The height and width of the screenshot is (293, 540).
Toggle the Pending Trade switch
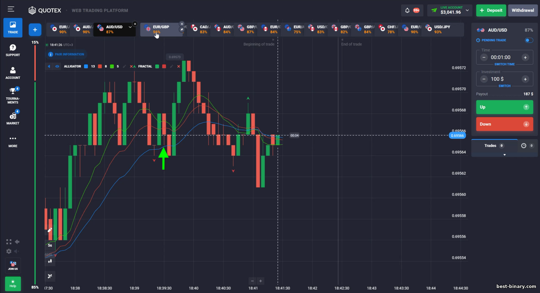(x=529, y=40)
